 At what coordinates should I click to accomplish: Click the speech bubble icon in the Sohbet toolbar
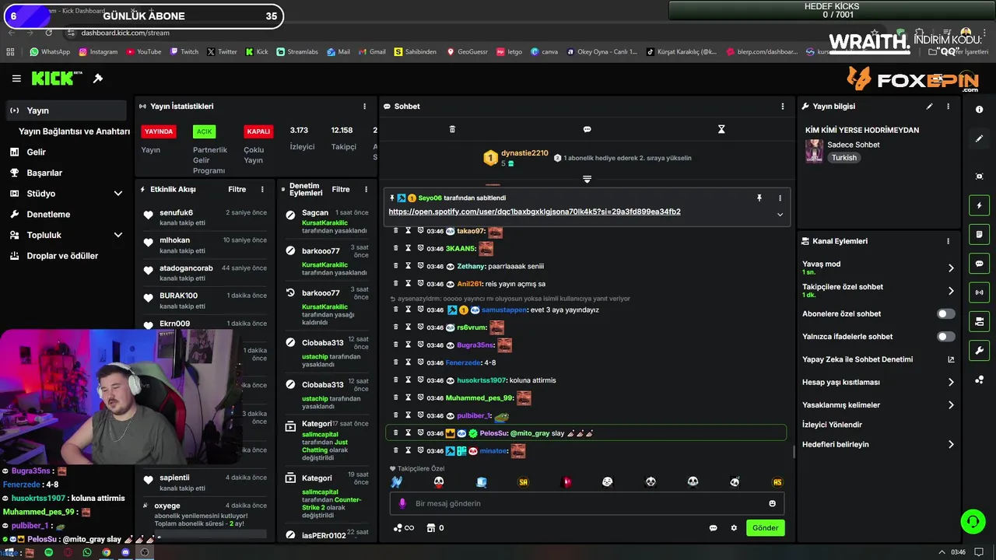(587, 129)
